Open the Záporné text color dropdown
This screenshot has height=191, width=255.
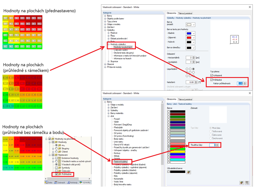(191, 38)
